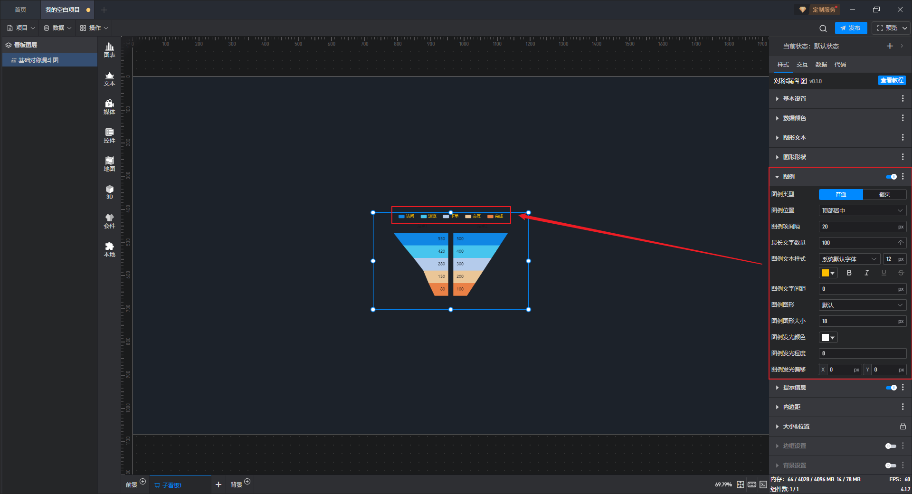This screenshot has width=912, height=494.
Task: Open 图例发光颜色 glow color swatch
Action: point(828,337)
